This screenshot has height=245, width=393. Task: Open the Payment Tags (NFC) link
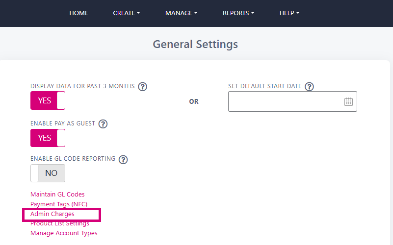59,204
